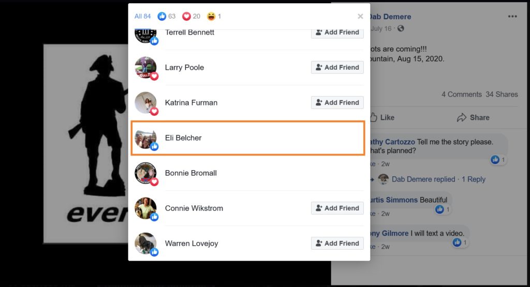Open the 4 Comments link
530x287 pixels.
click(x=461, y=94)
